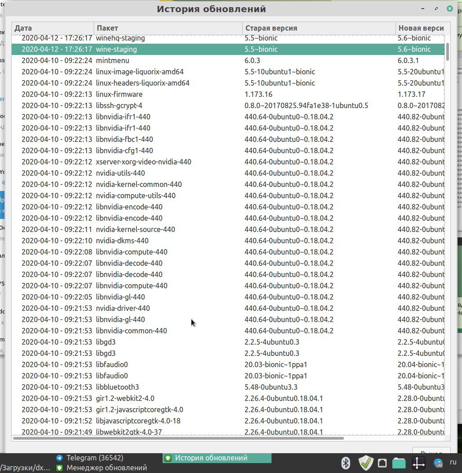Select the libnvidia-cfg1-440 row

click(228, 150)
